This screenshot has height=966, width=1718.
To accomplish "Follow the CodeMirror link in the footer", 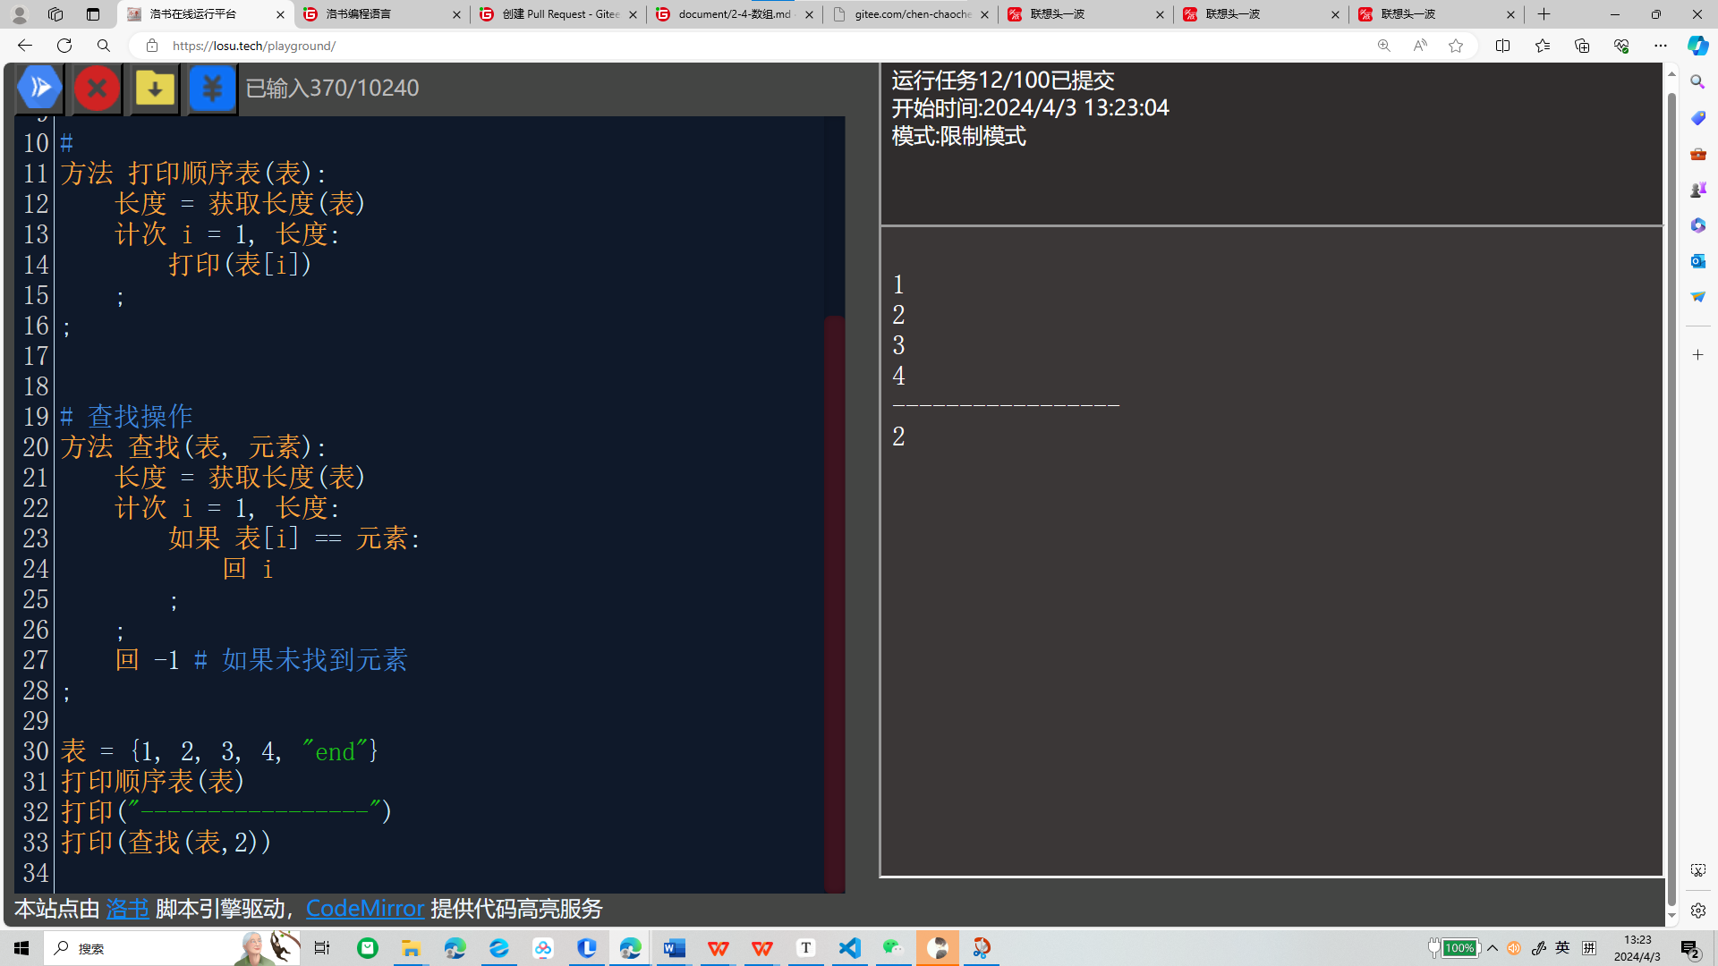I will pos(365,909).
